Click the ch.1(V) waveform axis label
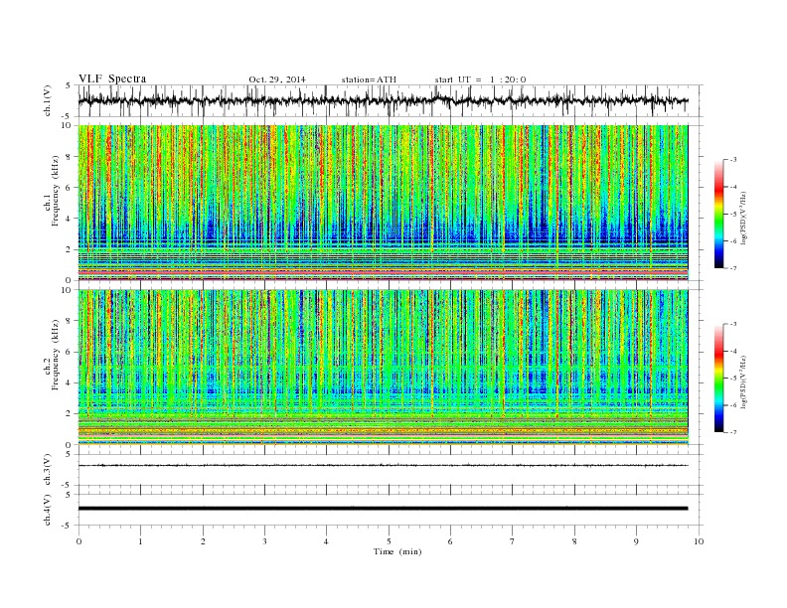 click(48, 100)
